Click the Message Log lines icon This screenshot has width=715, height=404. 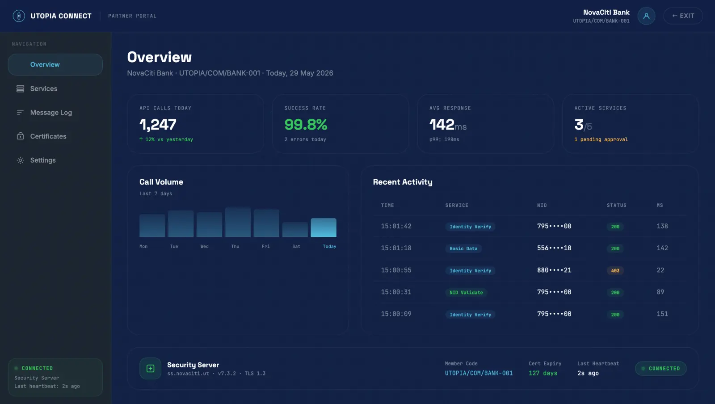click(x=20, y=113)
